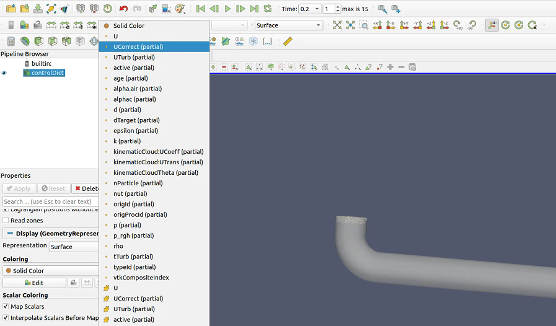This screenshot has height=326, width=556.
Task: Click the Toggle Color Legend icon
Action: point(11,25)
